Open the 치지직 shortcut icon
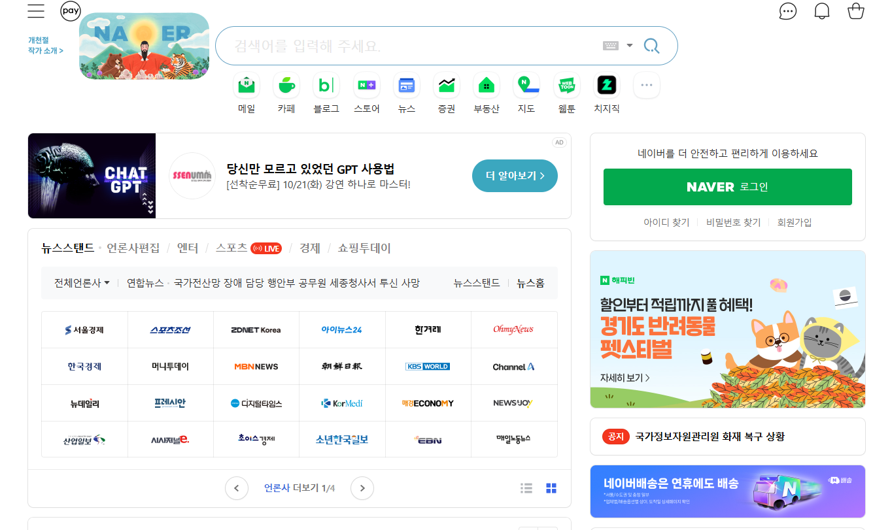Image resolution: width=890 pixels, height=530 pixels. [606, 85]
